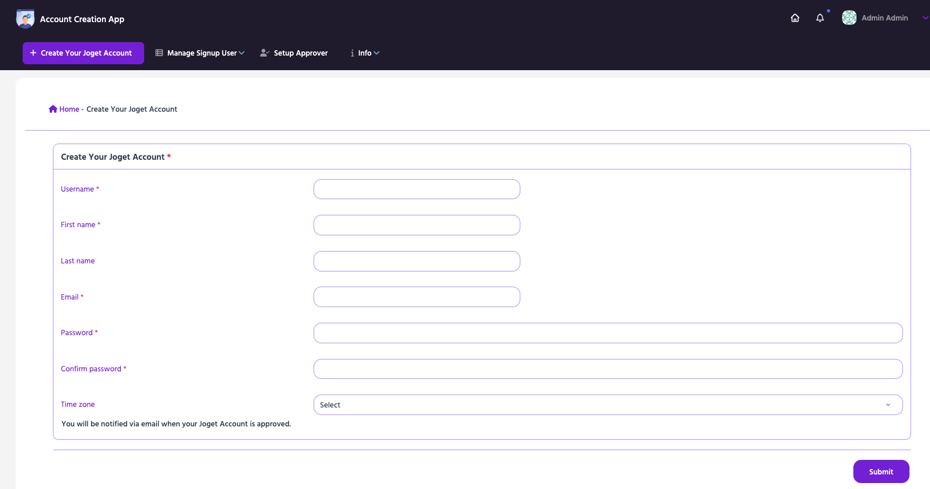Click the Setup Approver person icon

[x=264, y=53]
